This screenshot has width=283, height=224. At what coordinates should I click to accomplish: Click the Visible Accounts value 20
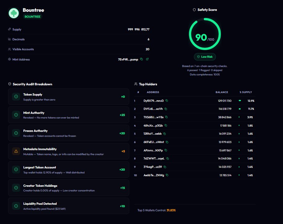(x=148, y=49)
